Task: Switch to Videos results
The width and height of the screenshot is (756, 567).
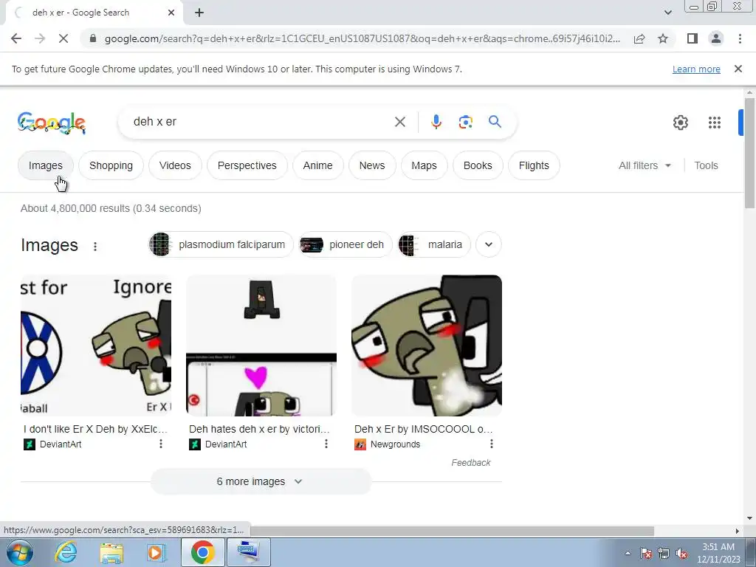Action: (175, 165)
